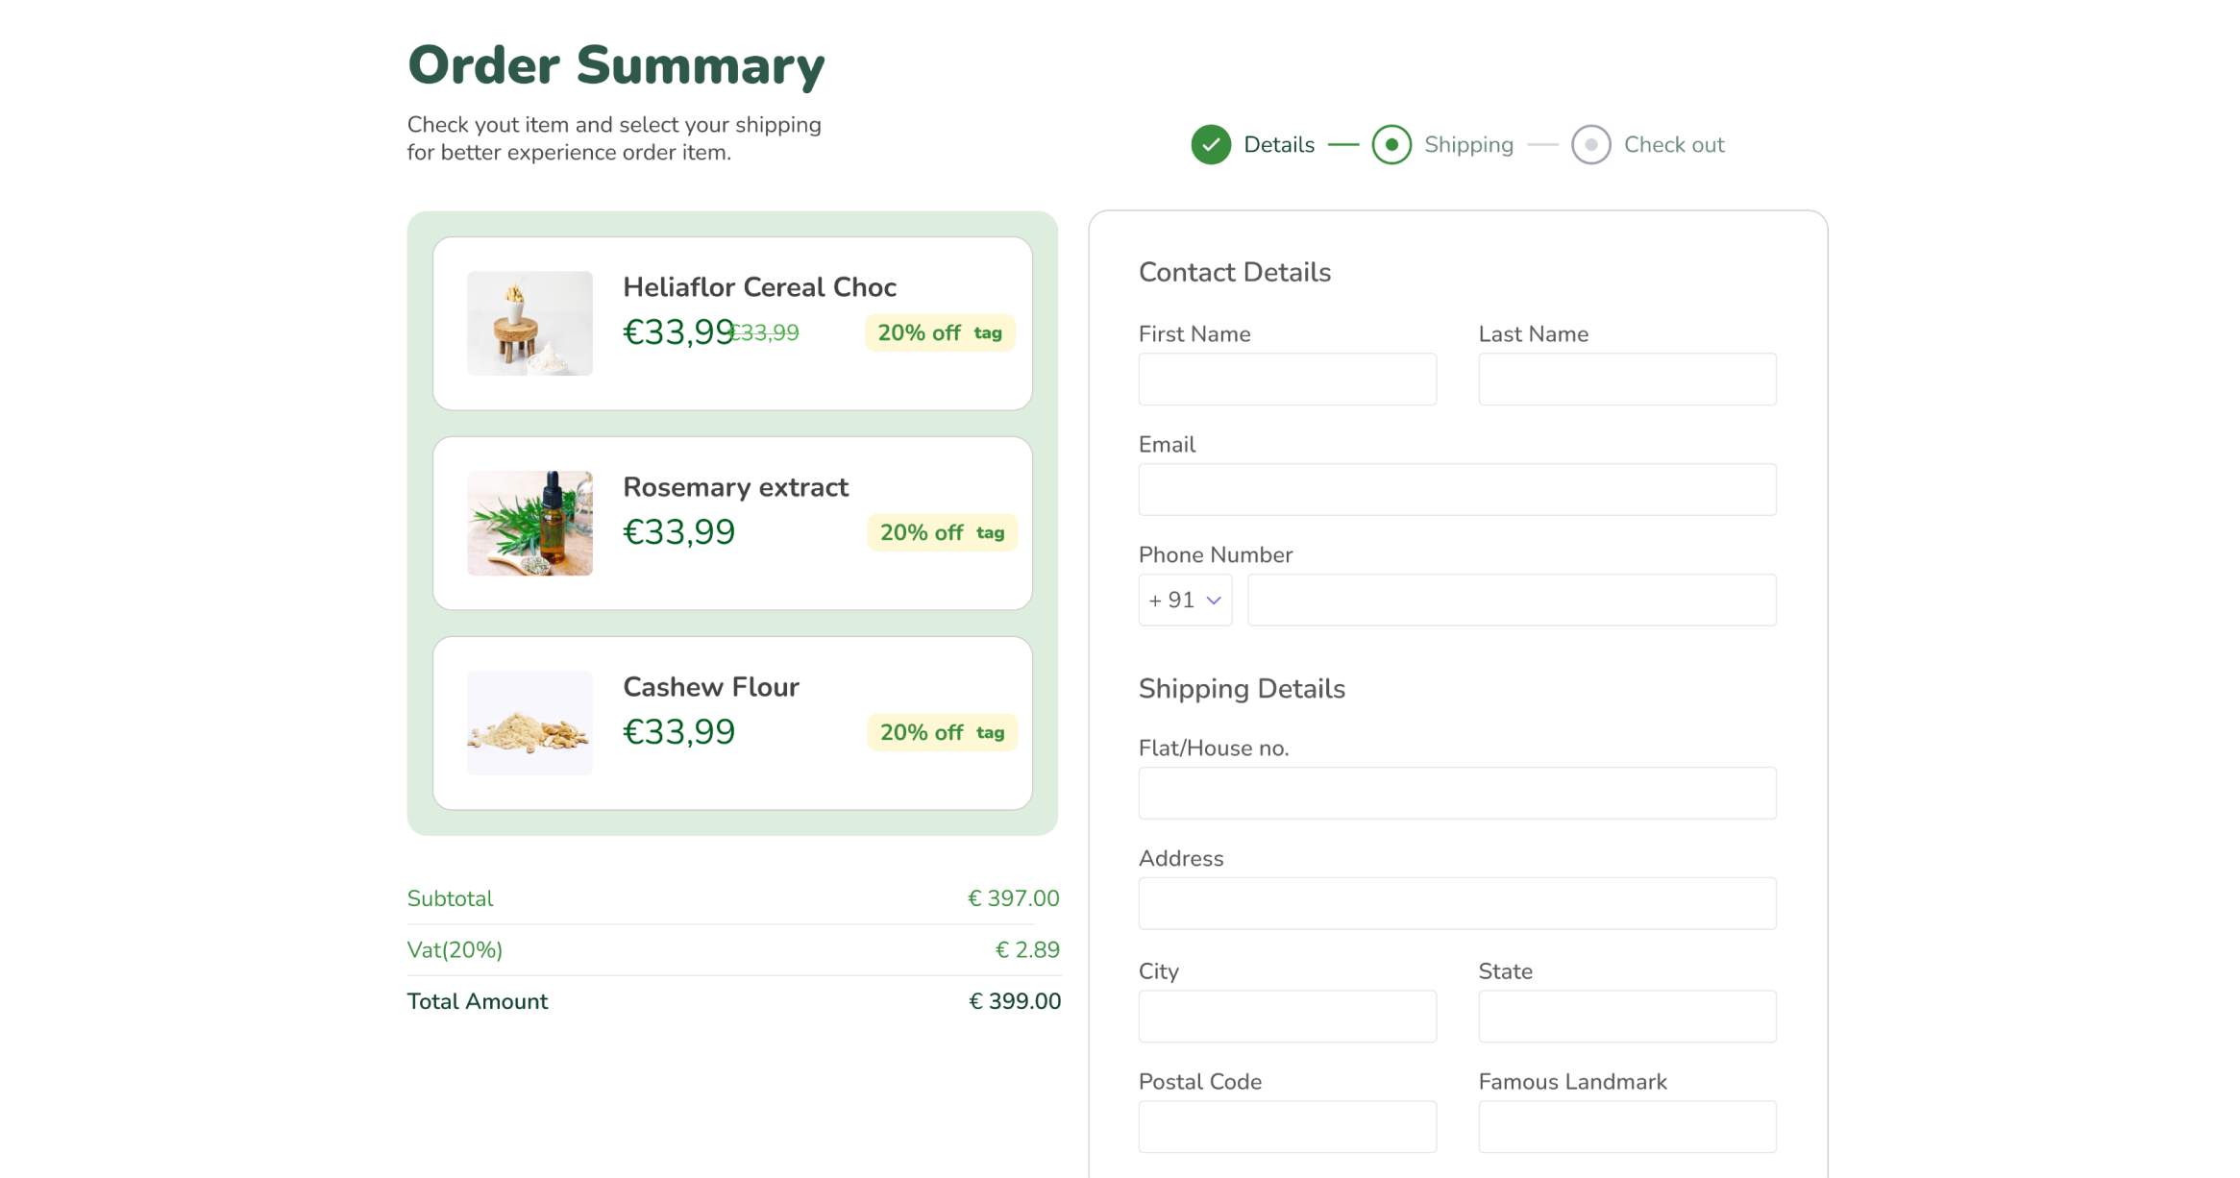Image resolution: width=2240 pixels, height=1178 pixels.
Task: Select the Shipping step radio circle
Action: 1391,145
